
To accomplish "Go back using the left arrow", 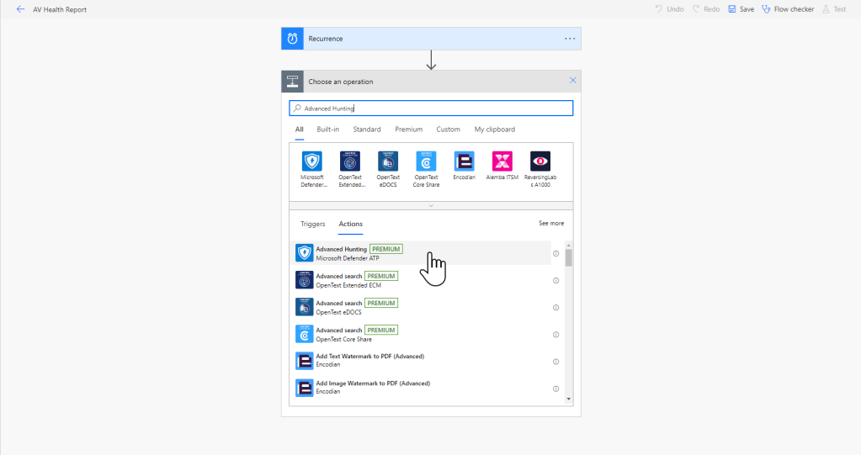I will point(20,9).
